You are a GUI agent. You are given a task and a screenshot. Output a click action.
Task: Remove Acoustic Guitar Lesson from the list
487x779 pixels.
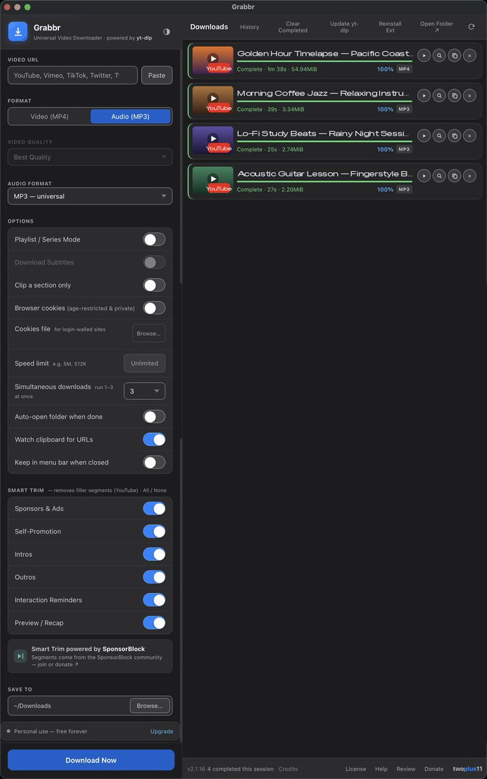470,176
